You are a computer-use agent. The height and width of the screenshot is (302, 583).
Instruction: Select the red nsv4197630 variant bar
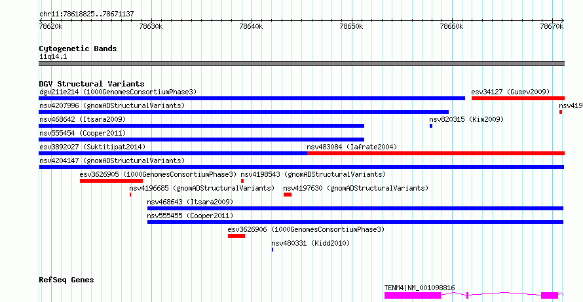pyautogui.click(x=288, y=195)
